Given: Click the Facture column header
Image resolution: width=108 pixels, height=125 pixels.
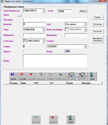Looking at the screenshot, I should tap(15, 83).
